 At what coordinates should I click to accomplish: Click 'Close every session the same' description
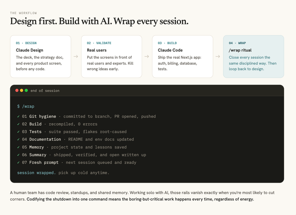[253, 63]
